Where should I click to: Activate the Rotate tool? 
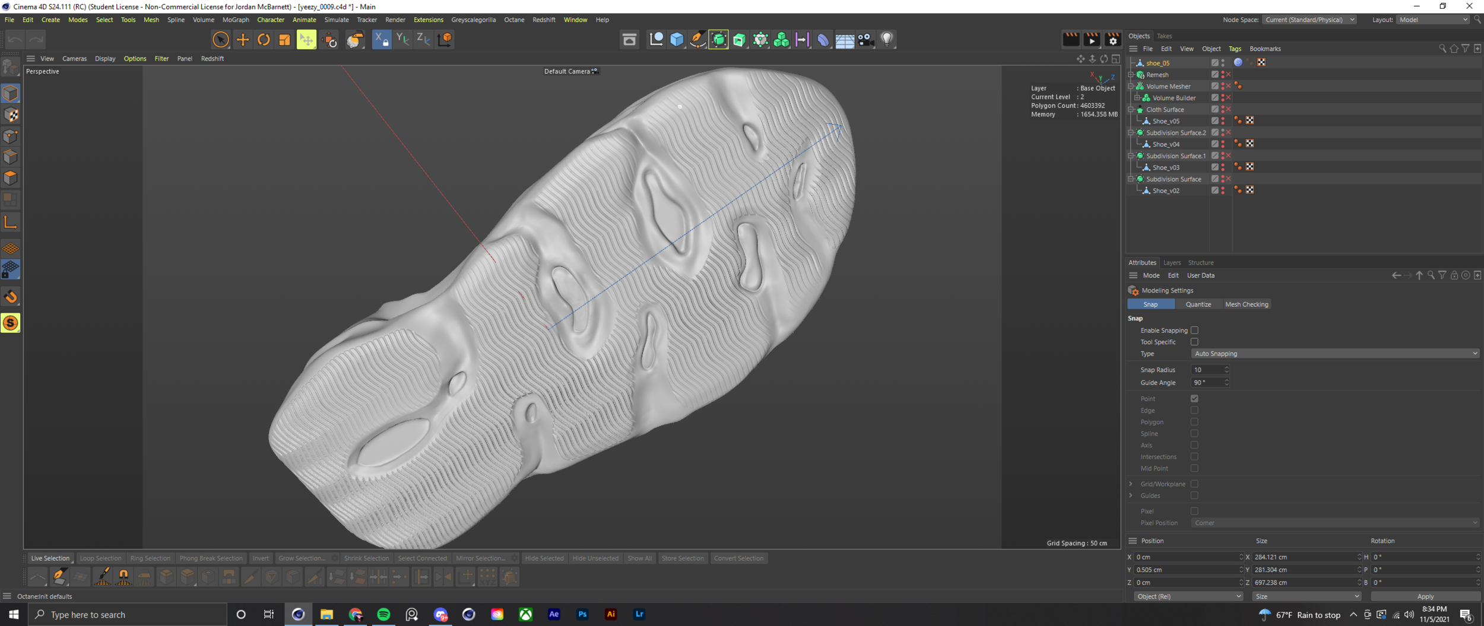264,40
